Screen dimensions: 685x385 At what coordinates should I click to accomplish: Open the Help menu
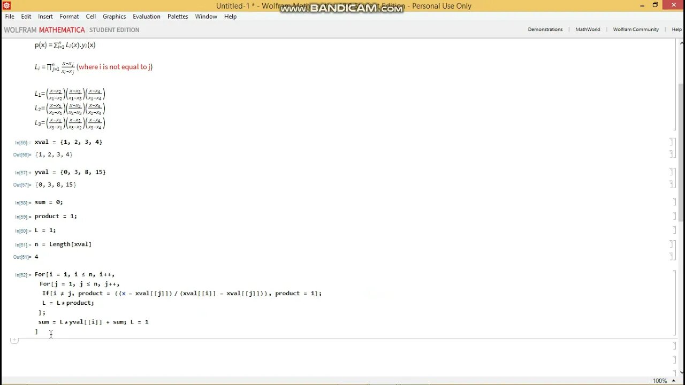[231, 17]
